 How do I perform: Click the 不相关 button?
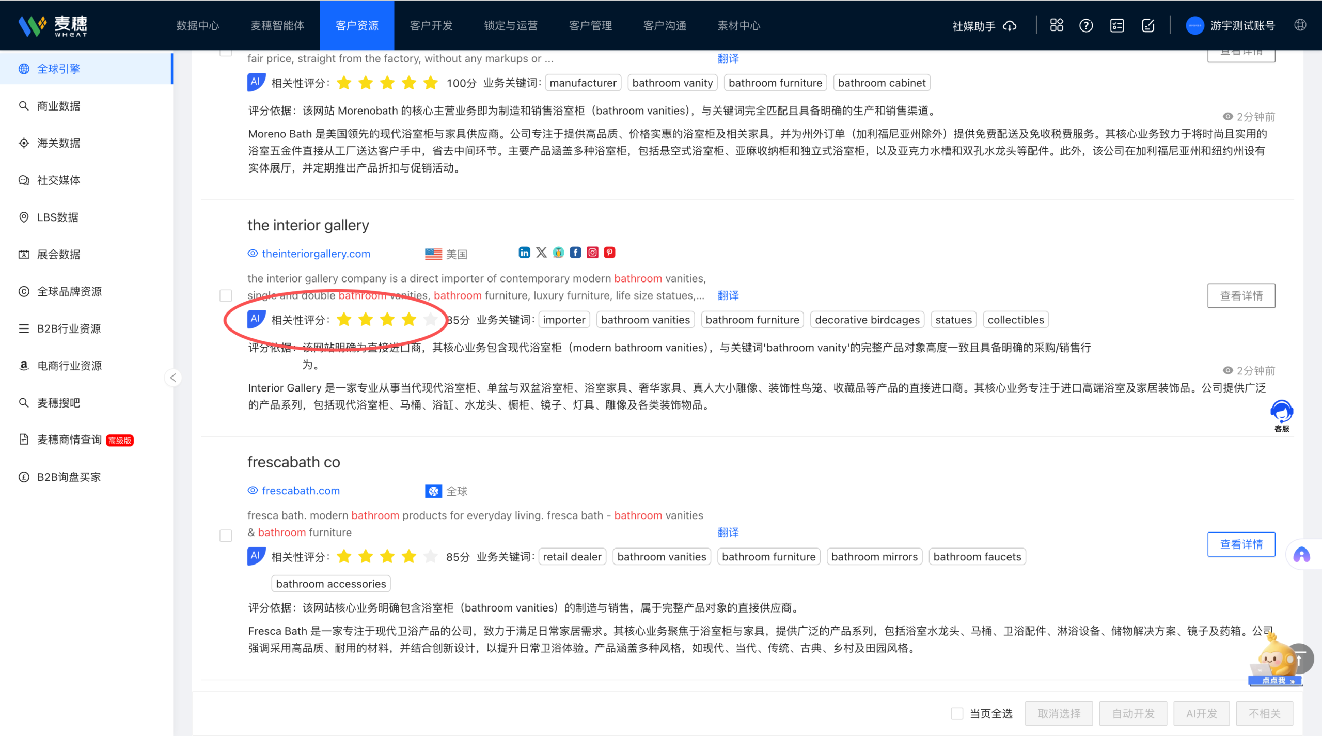click(x=1264, y=713)
